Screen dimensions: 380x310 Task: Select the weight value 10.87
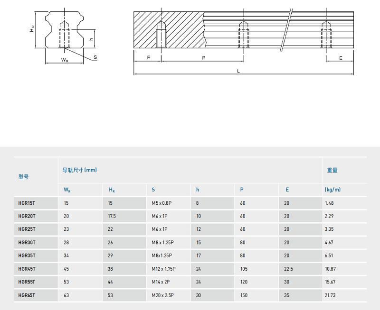point(330,269)
